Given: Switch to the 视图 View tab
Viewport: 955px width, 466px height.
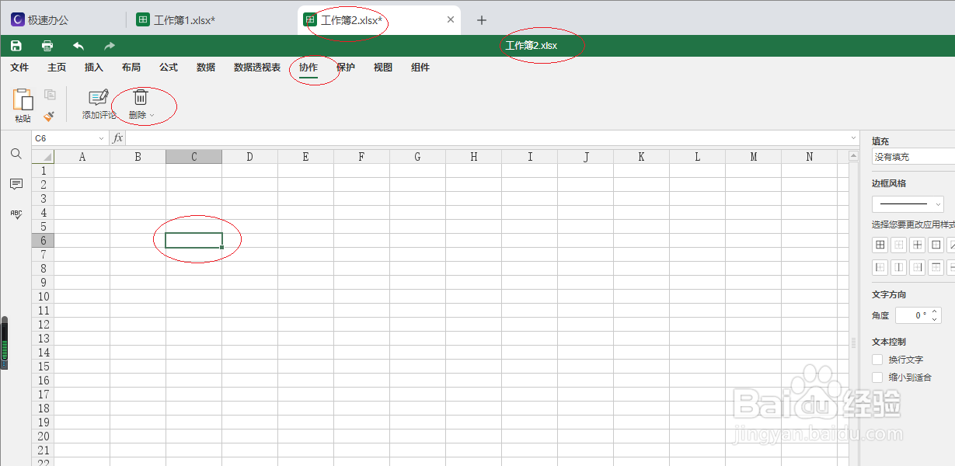Looking at the screenshot, I should tap(383, 68).
